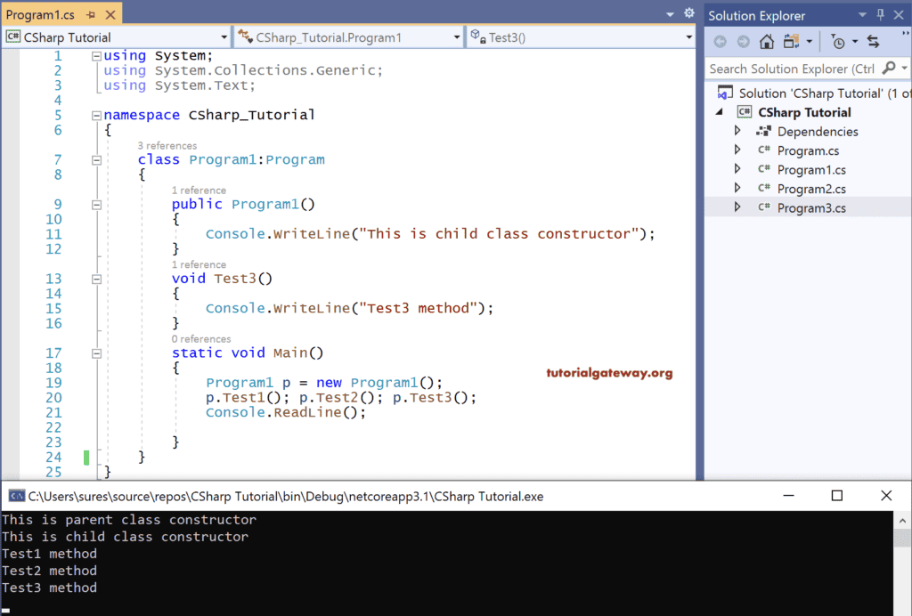Open the active documents list arrow

tap(670, 14)
